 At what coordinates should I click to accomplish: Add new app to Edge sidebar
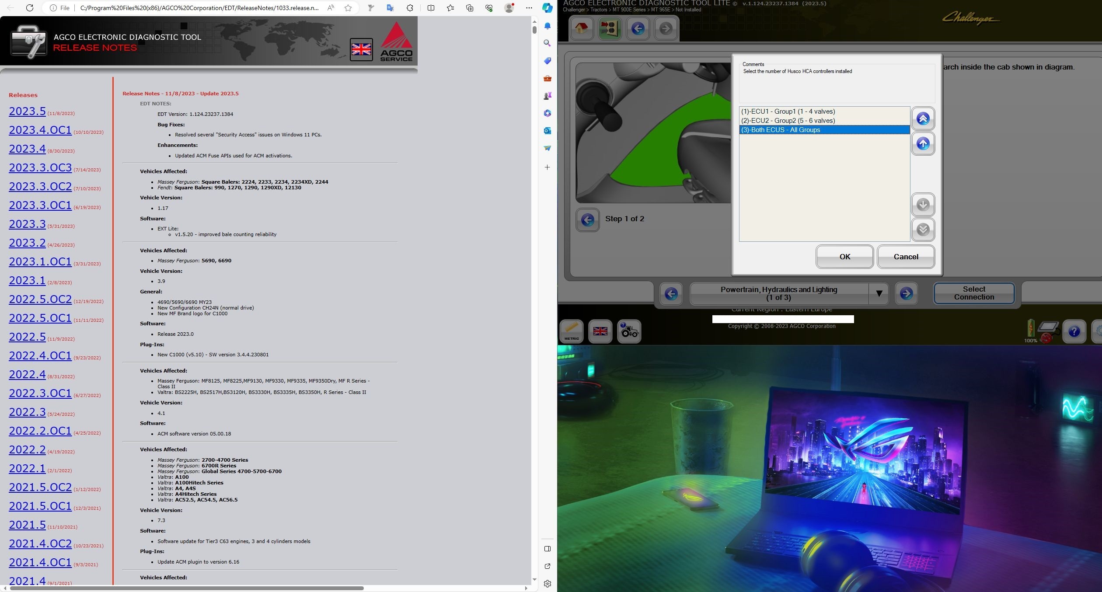548,167
